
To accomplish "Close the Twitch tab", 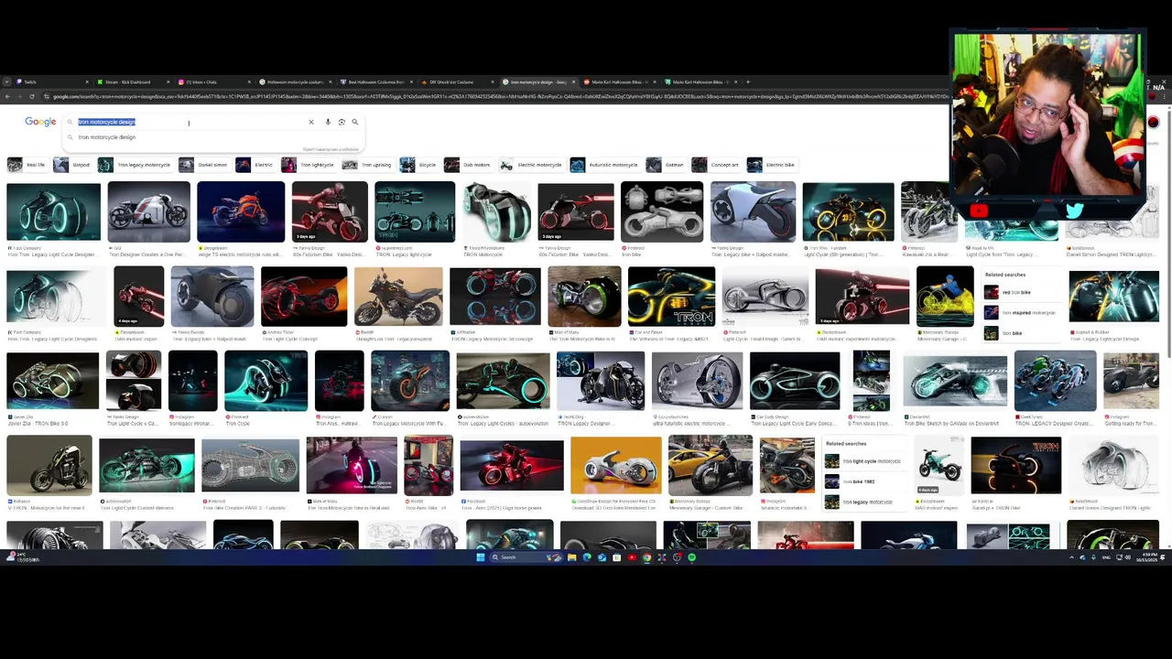I will pyautogui.click(x=87, y=81).
